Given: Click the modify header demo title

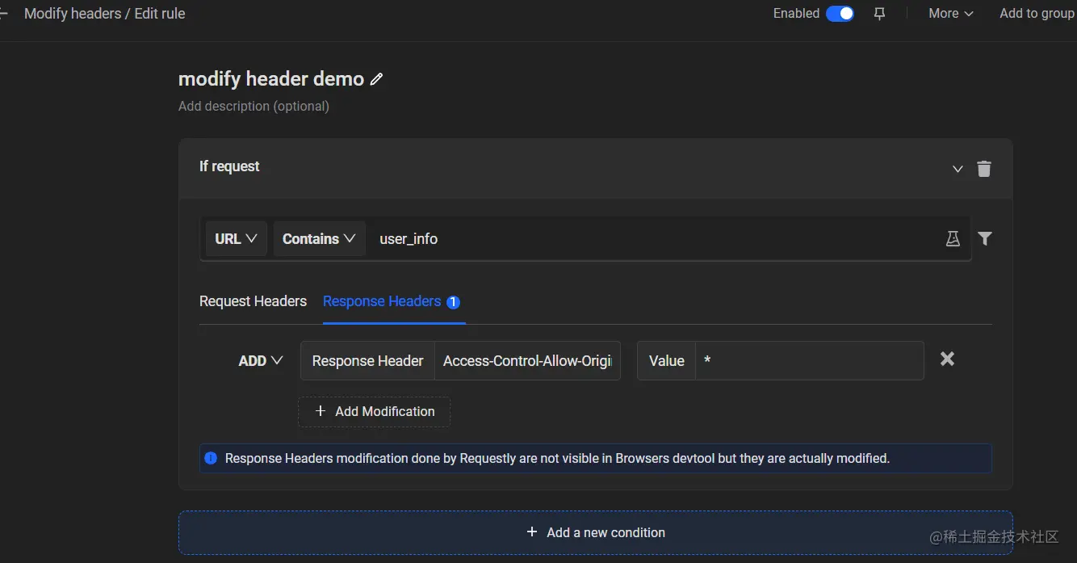Looking at the screenshot, I should [271, 79].
